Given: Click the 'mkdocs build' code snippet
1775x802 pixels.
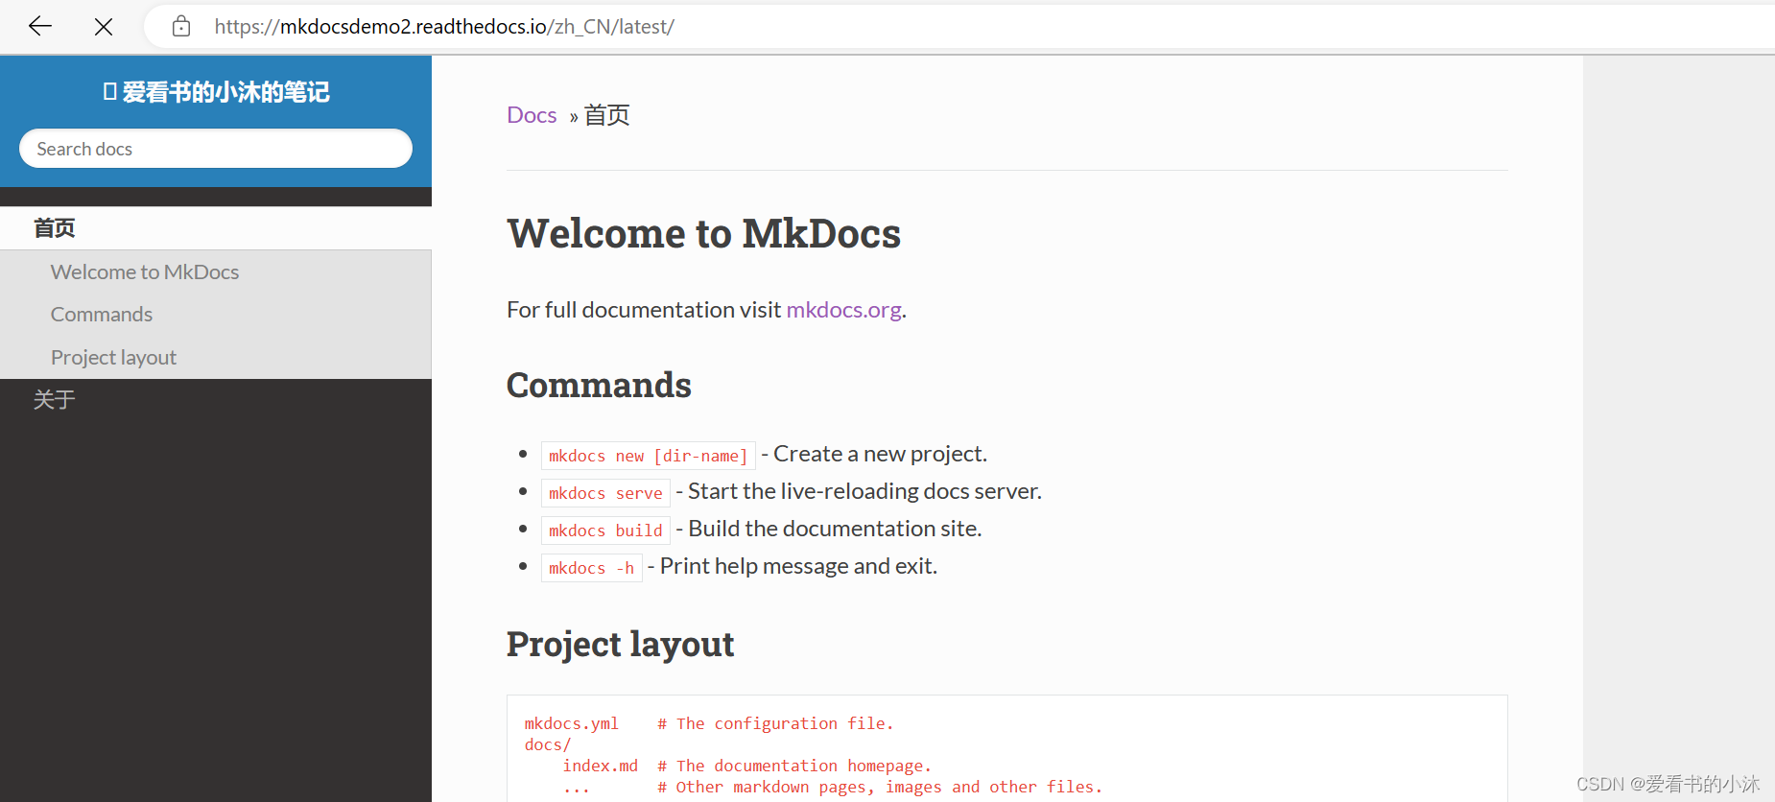Looking at the screenshot, I should [605, 531].
